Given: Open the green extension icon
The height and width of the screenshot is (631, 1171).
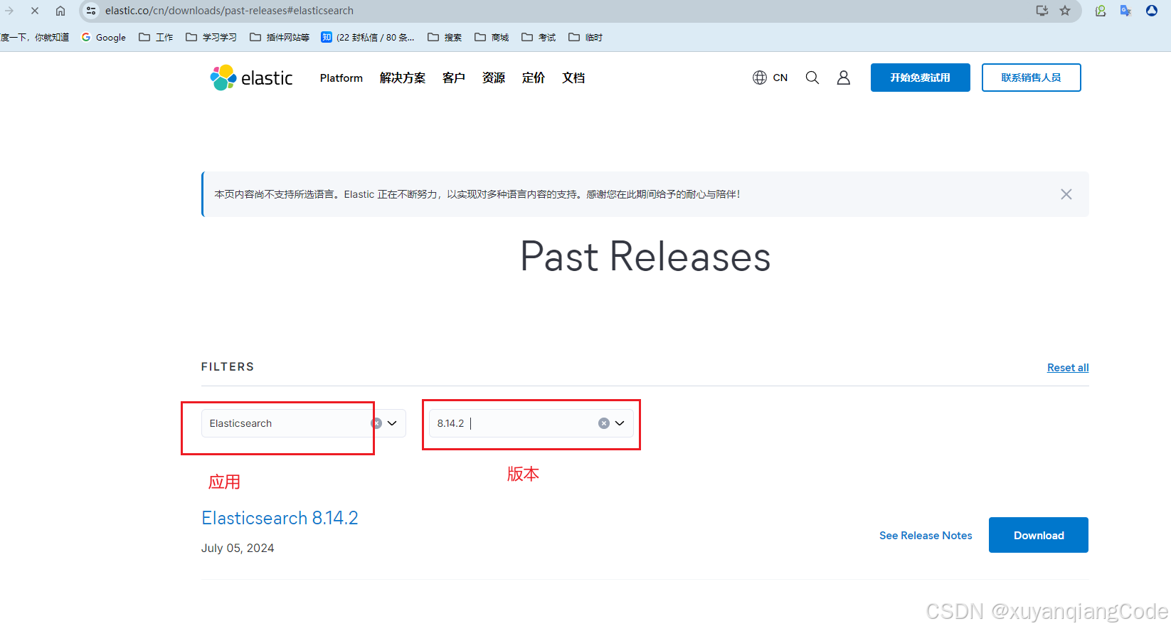Looking at the screenshot, I should (1101, 11).
